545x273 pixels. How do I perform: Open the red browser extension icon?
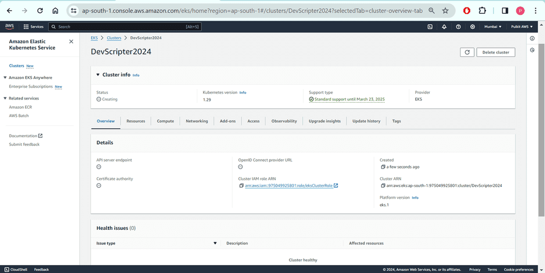pos(467,11)
